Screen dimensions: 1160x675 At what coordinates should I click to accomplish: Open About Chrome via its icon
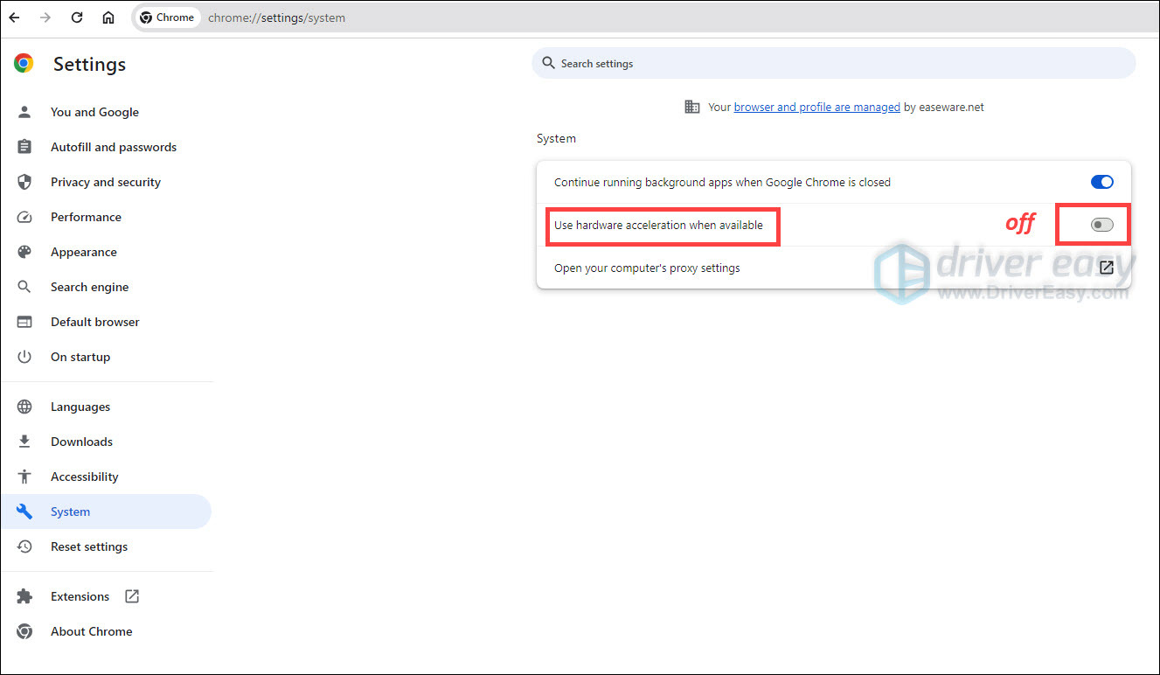[x=25, y=631]
